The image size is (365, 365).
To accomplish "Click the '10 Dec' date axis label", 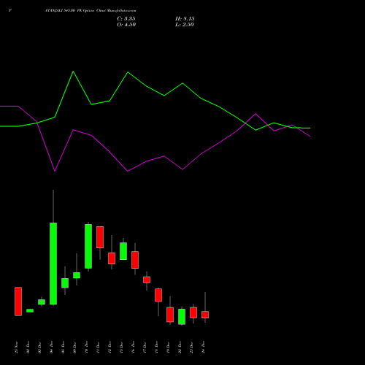I will (x=86, y=347).
